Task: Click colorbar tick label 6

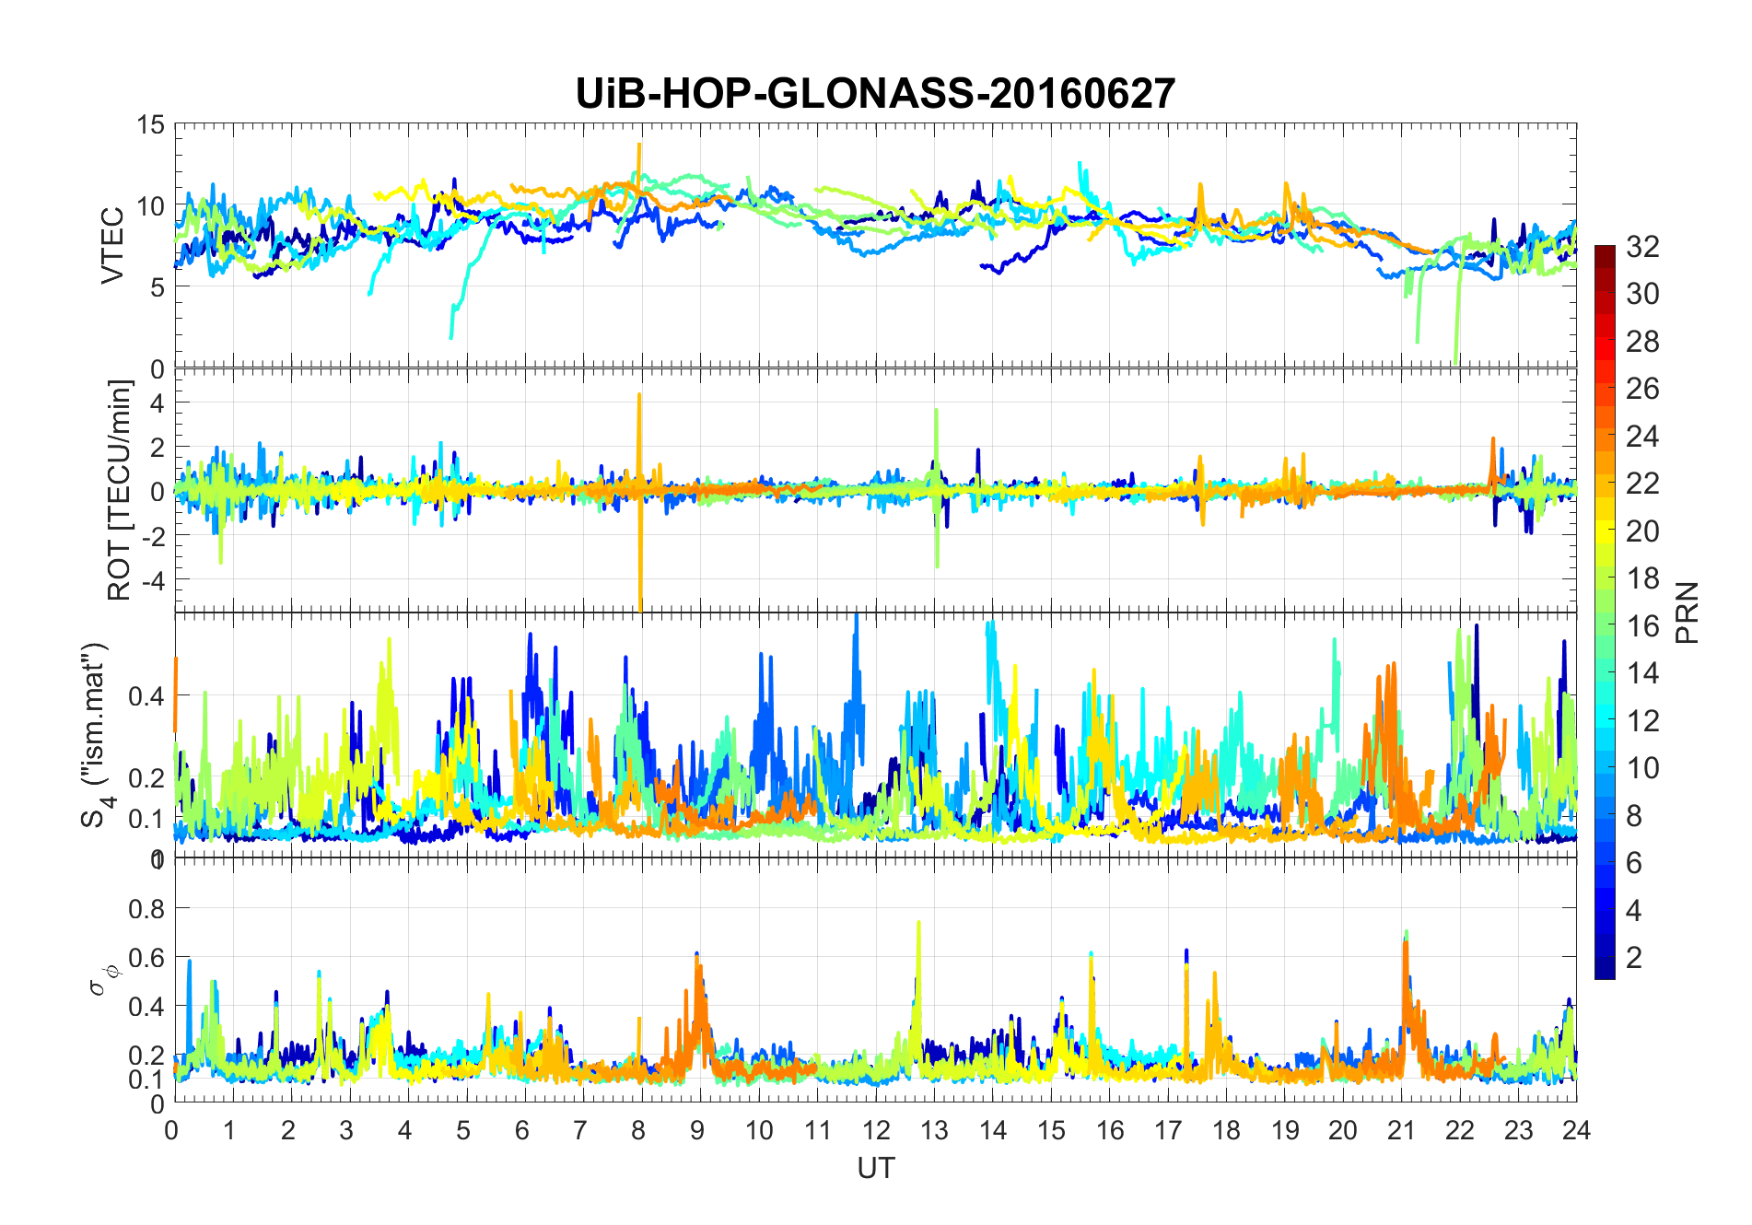Action: [1634, 863]
